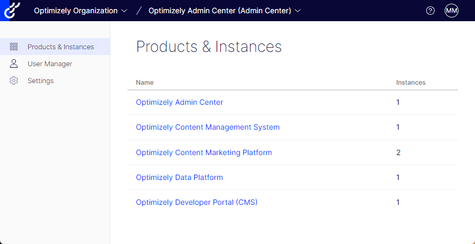Open Optimizely Content Marketing Platform link
The image size is (475, 244).
click(x=204, y=152)
